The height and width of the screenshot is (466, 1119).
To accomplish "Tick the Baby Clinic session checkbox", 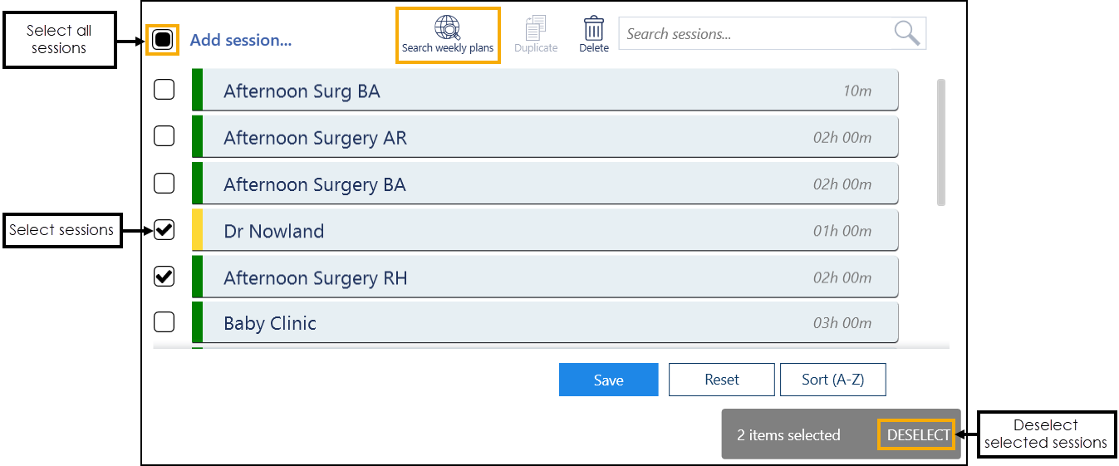I will pyautogui.click(x=164, y=321).
